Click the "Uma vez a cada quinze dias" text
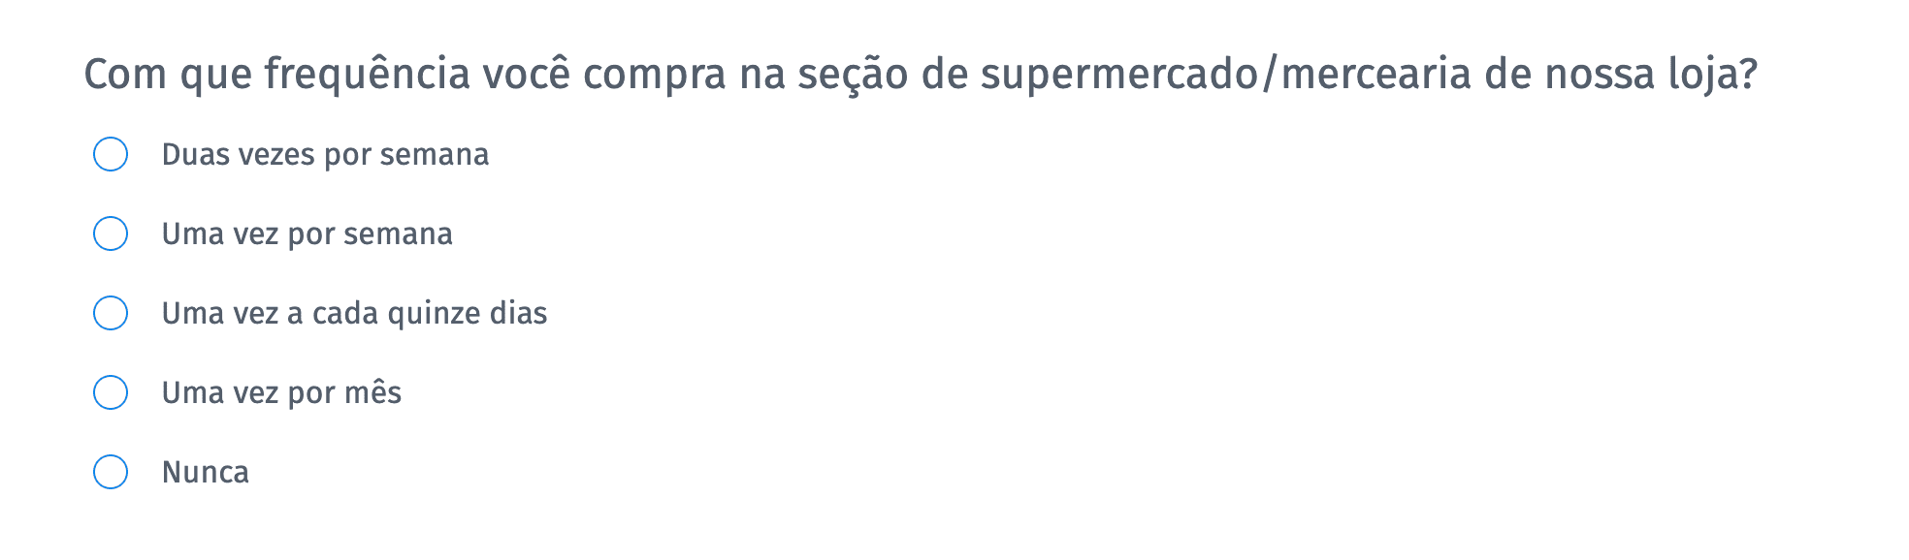Image resolution: width=1909 pixels, height=560 pixels. coord(354,312)
